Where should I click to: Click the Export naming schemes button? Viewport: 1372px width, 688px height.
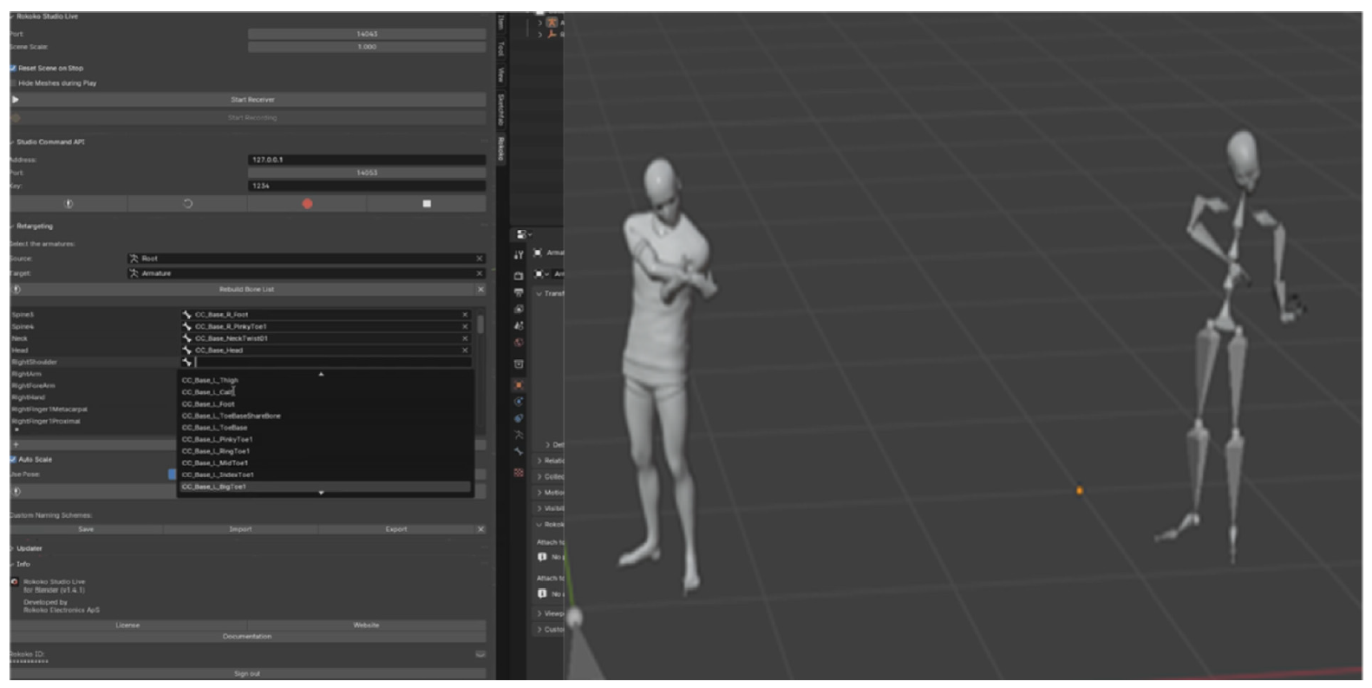point(395,529)
